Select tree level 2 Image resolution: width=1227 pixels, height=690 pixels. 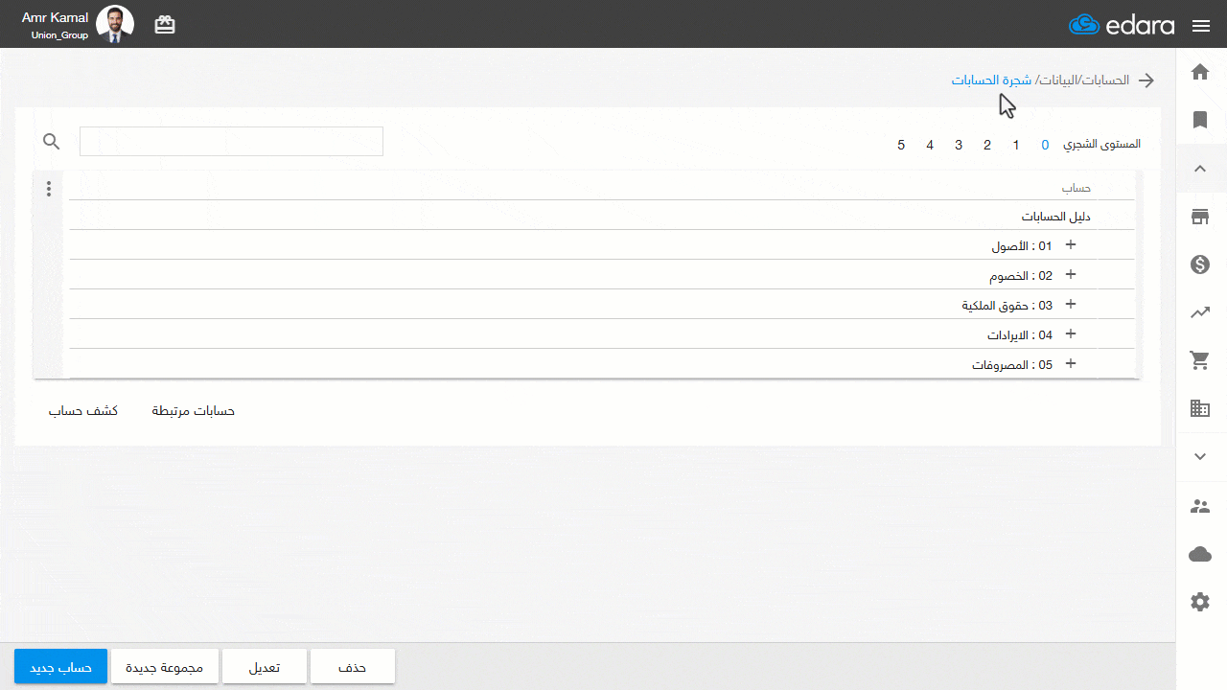click(x=987, y=145)
